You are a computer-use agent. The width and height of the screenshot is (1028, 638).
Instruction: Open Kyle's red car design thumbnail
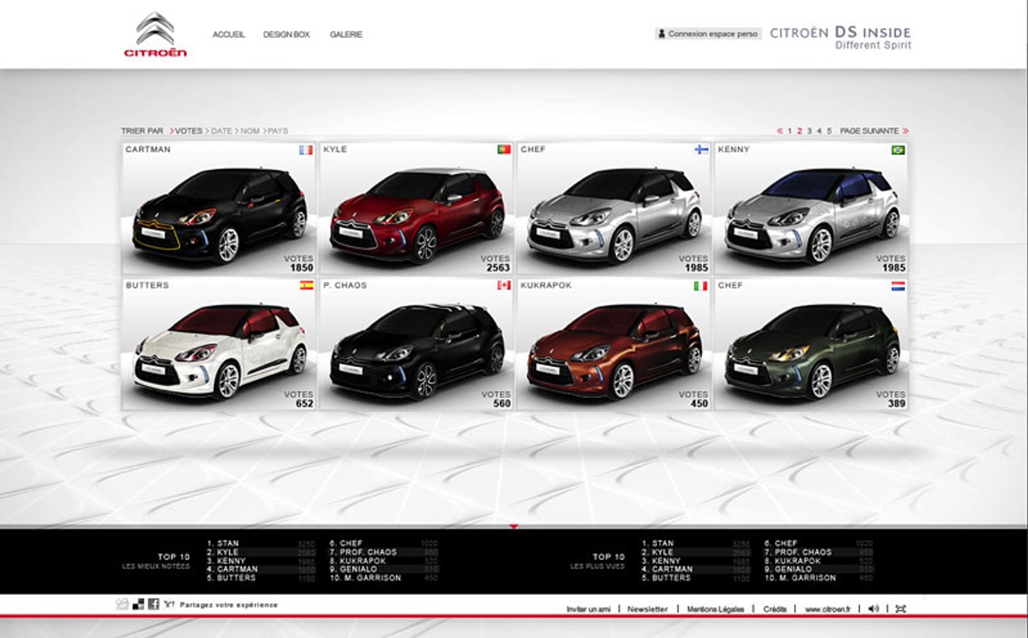click(x=416, y=208)
